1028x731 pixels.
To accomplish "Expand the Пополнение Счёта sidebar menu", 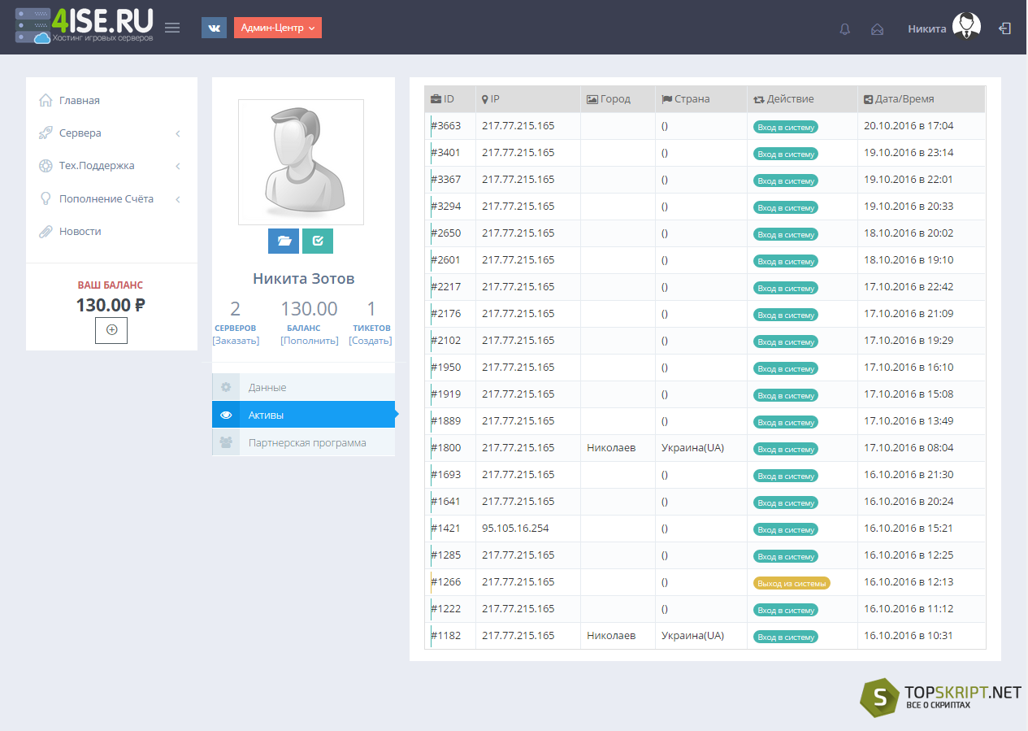I will coord(111,199).
